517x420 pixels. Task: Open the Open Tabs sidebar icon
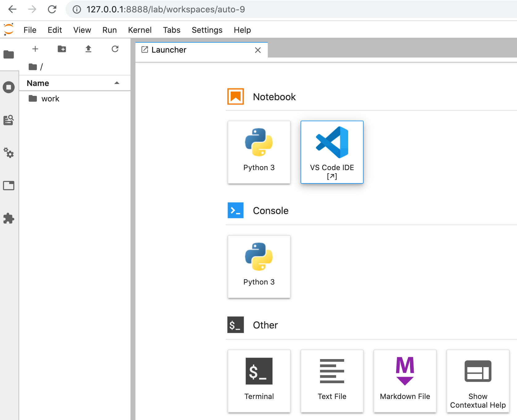pyautogui.click(x=9, y=186)
